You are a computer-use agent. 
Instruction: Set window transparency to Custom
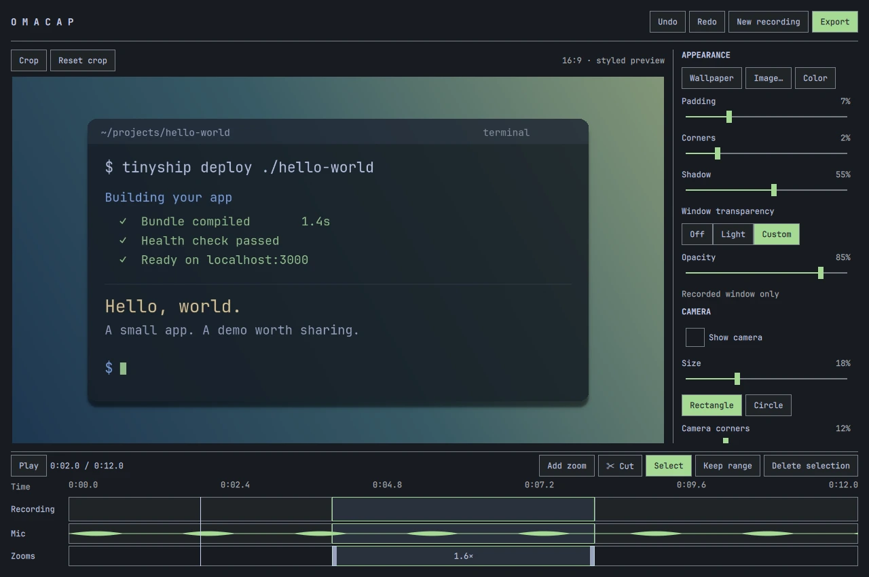[777, 234]
